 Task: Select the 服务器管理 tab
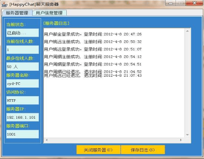click(17, 13)
